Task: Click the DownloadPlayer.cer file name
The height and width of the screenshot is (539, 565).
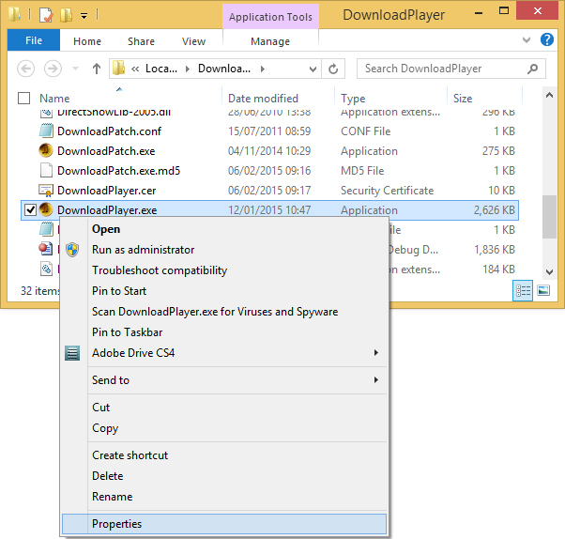Action: [107, 191]
